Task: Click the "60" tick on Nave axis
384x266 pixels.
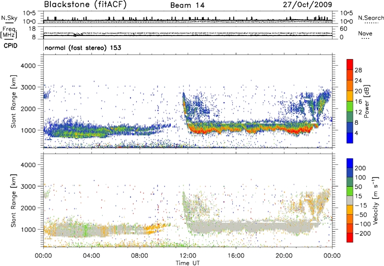Action: [x=343, y=29]
